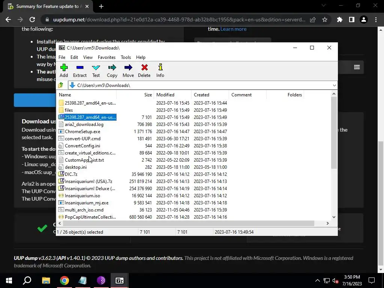
Task: Select the Insaniquarium! (USA).7z file name
Action: (88, 181)
